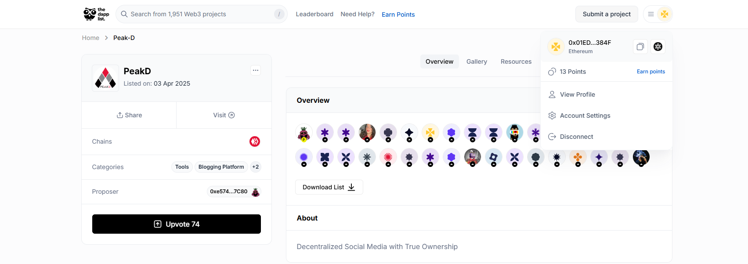Click Earn points link in account dropdown

coord(651,72)
